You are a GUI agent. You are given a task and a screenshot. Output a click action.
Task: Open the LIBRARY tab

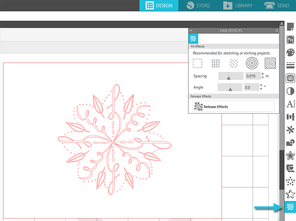pos(238,5)
